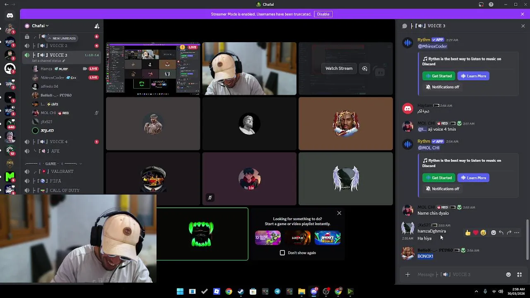Click second Rythm Learn More button
The height and width of the screenshot is (298, 530).
tap(473, 178)
